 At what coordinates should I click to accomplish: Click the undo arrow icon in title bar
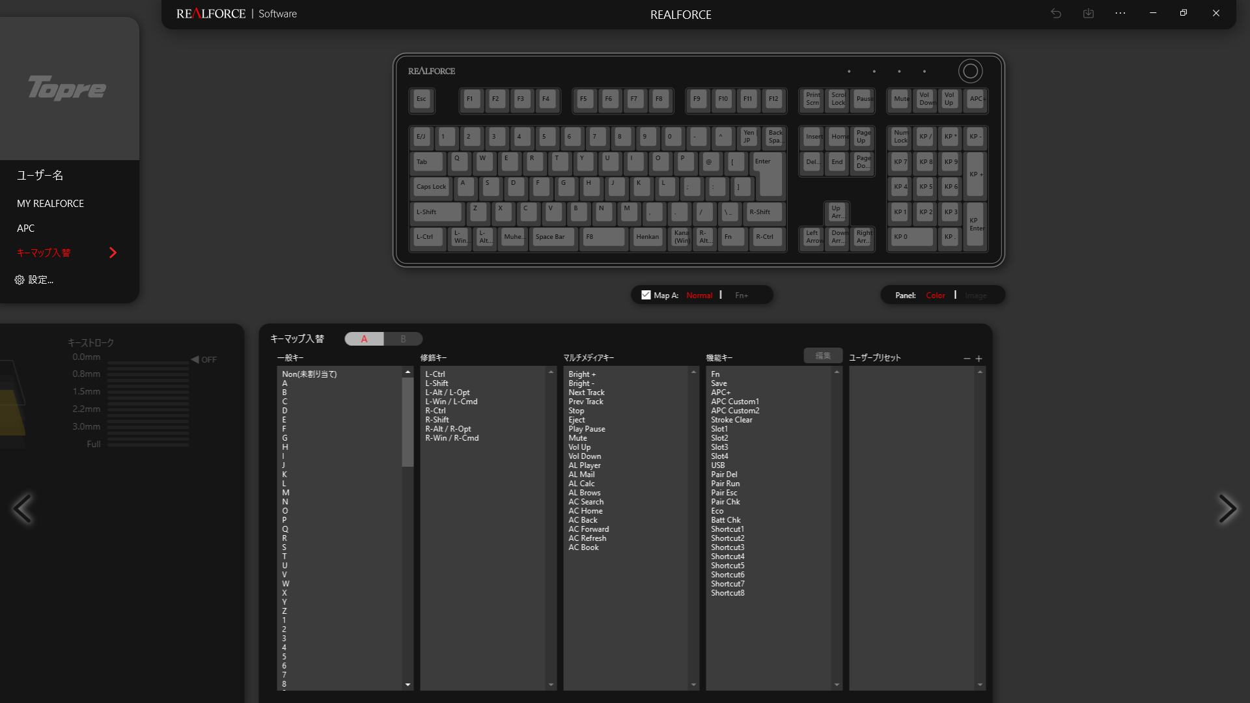[1056, 13]
